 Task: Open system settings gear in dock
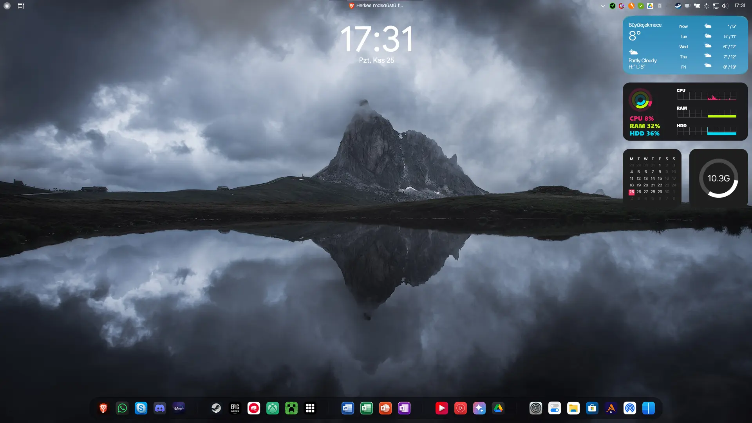tap(536, 408)
